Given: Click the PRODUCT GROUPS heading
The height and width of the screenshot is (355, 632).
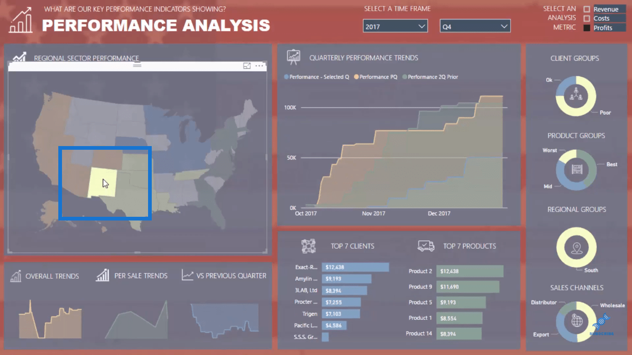Looking at the screenshot, I should tap(576, 135).
